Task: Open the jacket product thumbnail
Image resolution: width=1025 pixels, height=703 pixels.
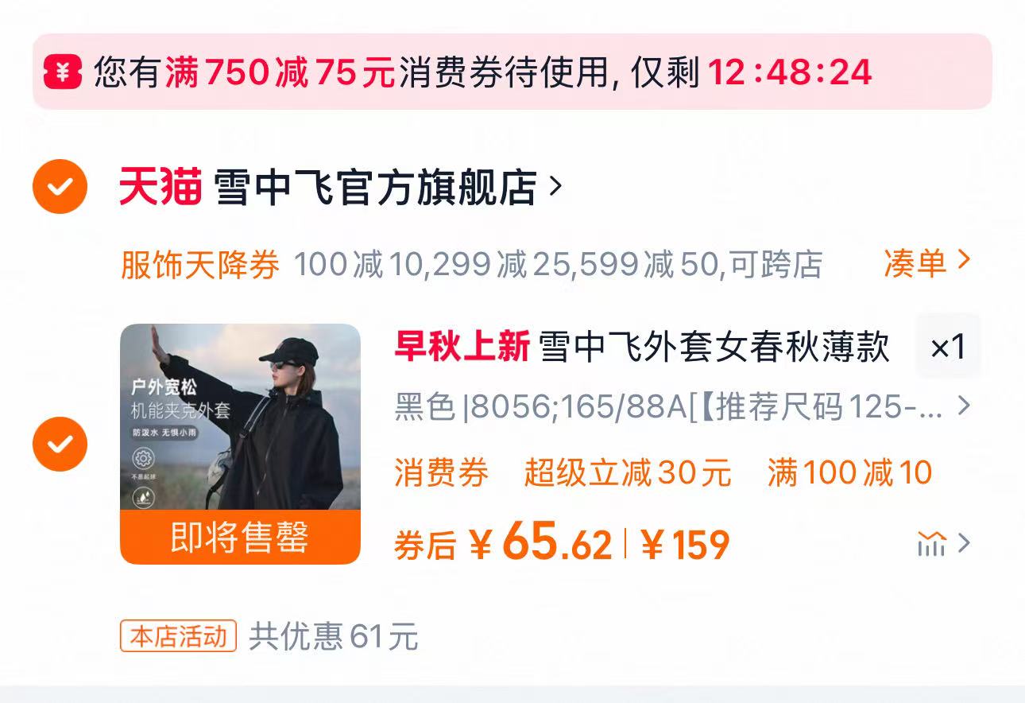Action: click(240, 417)
